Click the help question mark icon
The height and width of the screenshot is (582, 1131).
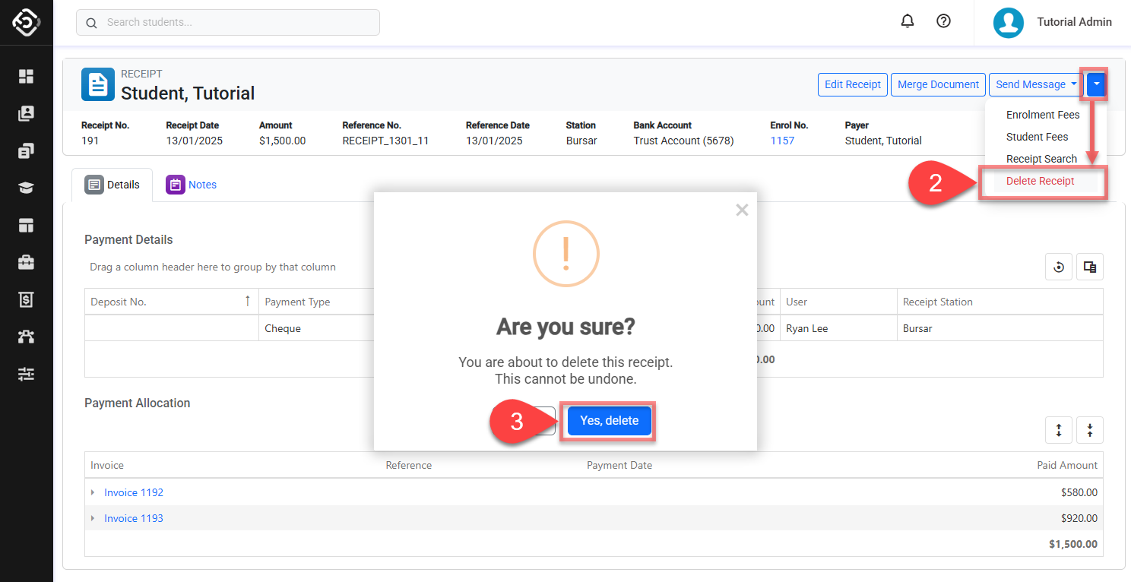click(943, 21)
